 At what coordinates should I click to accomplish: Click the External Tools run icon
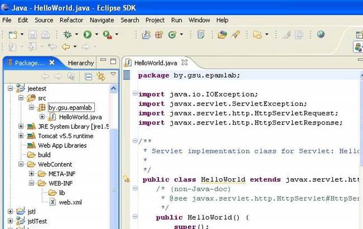click(x=107, y=35)
